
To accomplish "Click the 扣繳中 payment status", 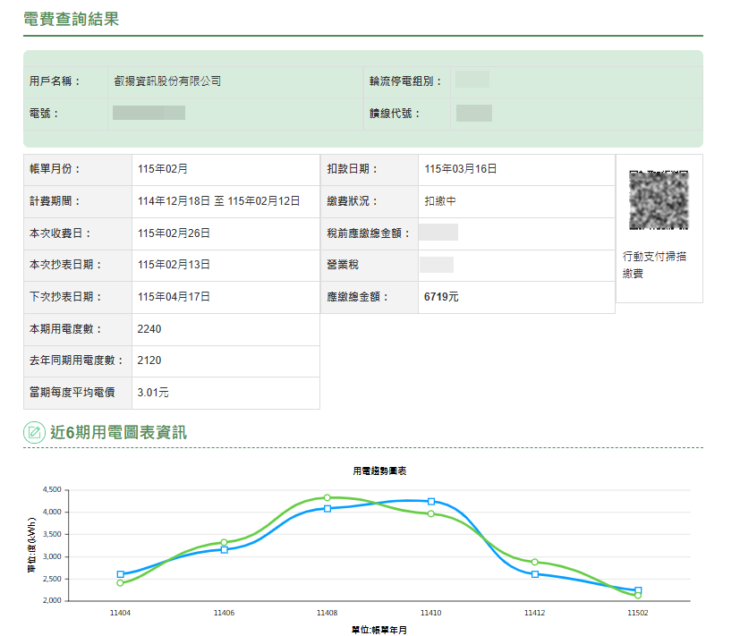I will point(440,201).
